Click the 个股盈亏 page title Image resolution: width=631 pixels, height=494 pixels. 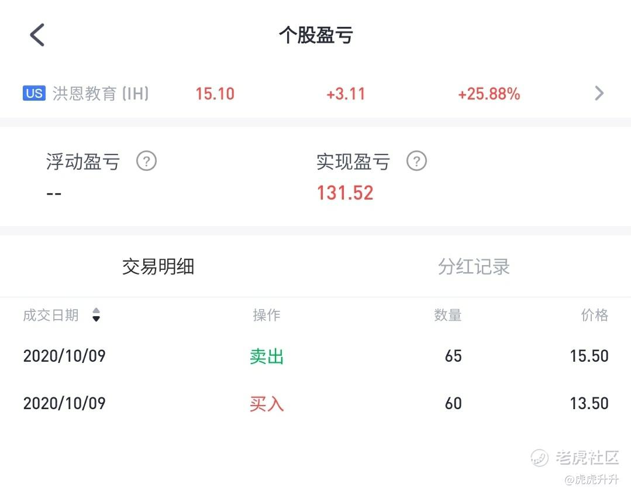click(x=316, y=35)
